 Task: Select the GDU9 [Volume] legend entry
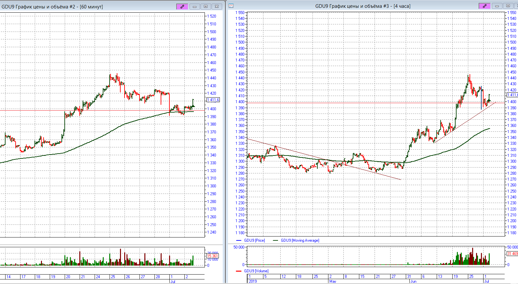tap(256, 271)
